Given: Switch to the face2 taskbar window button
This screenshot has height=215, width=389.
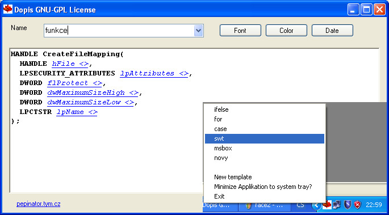Looking at the screenshot, I should pos(265,205).
